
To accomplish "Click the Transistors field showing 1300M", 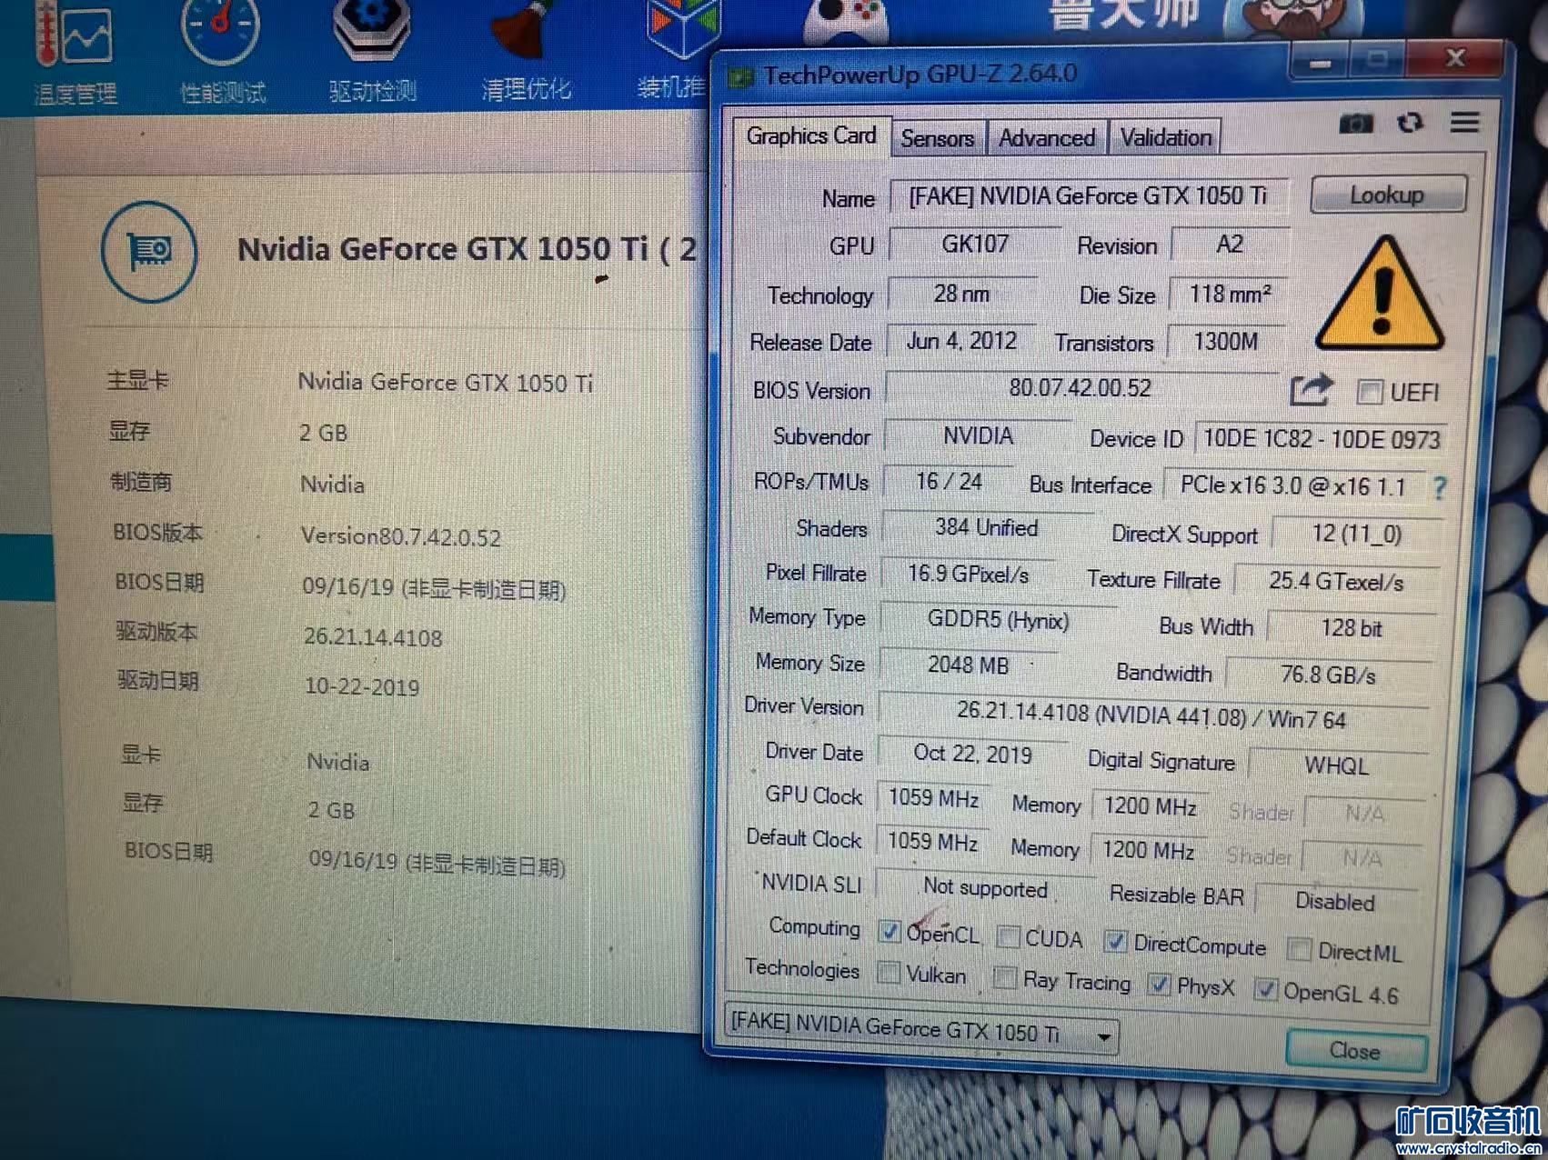I will (1226, 343).
